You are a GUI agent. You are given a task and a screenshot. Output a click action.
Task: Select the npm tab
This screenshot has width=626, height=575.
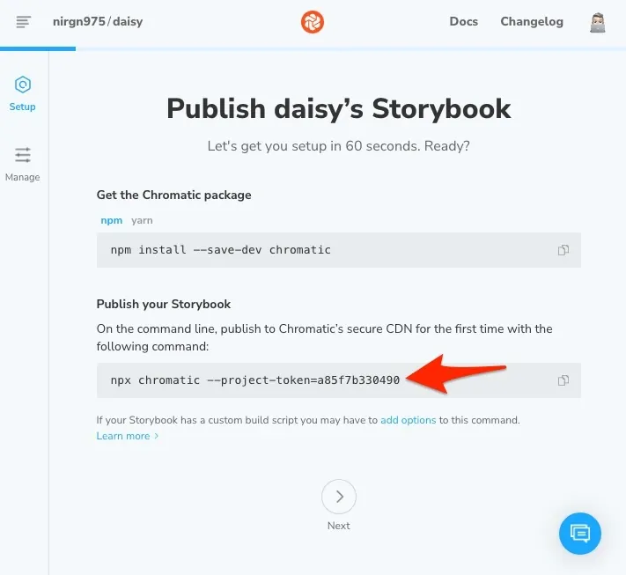pyautogui.click(x=111, y=220)
